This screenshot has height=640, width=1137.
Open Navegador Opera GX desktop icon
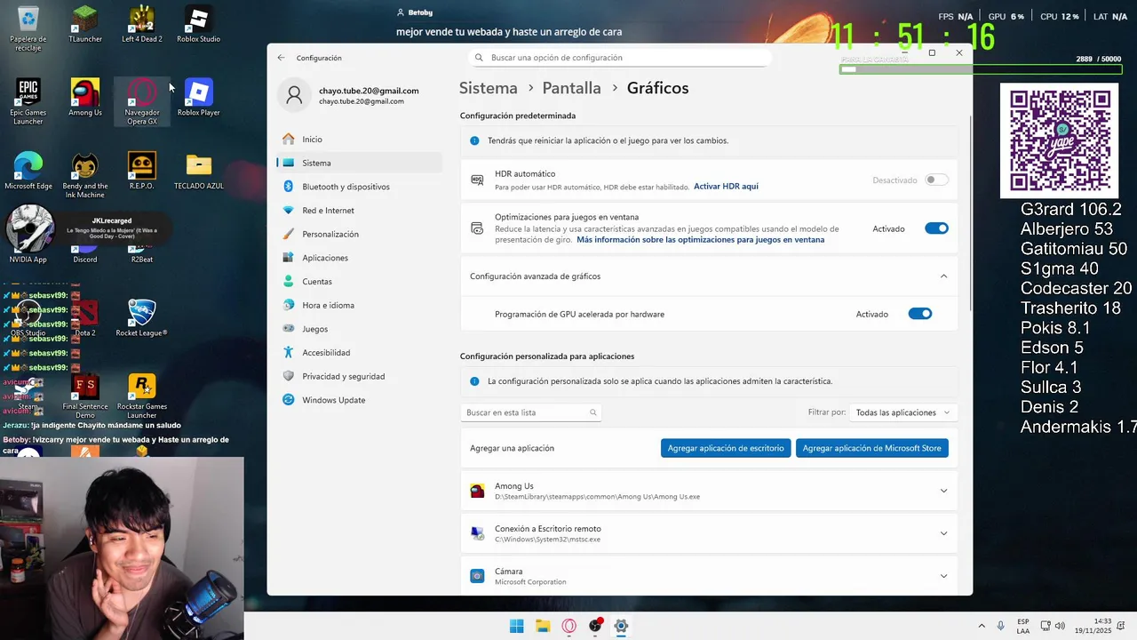pyautogui.click(x=142, y=101)
